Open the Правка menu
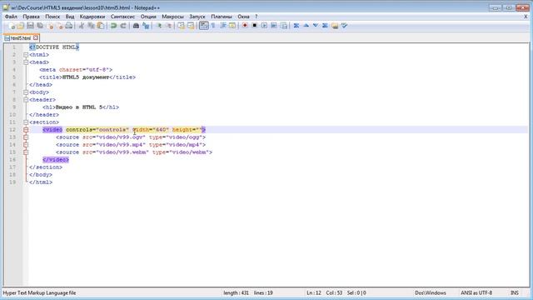The height and width of the screenshot is (300, 533). click(32, 17)
